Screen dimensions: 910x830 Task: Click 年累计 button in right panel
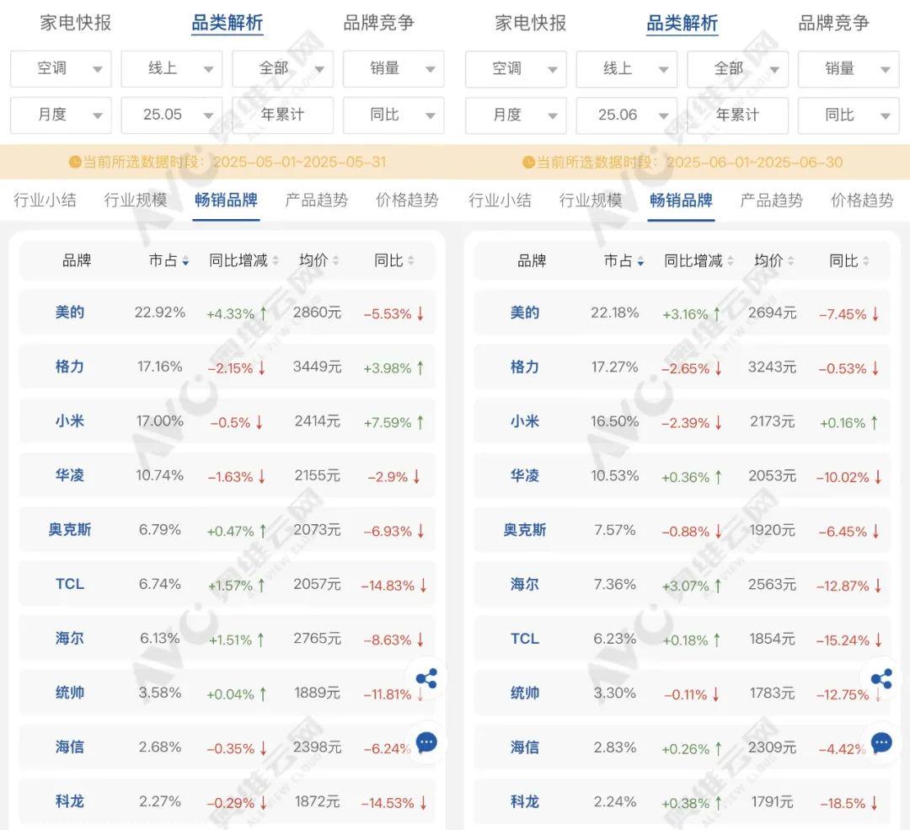coord(737,115)
